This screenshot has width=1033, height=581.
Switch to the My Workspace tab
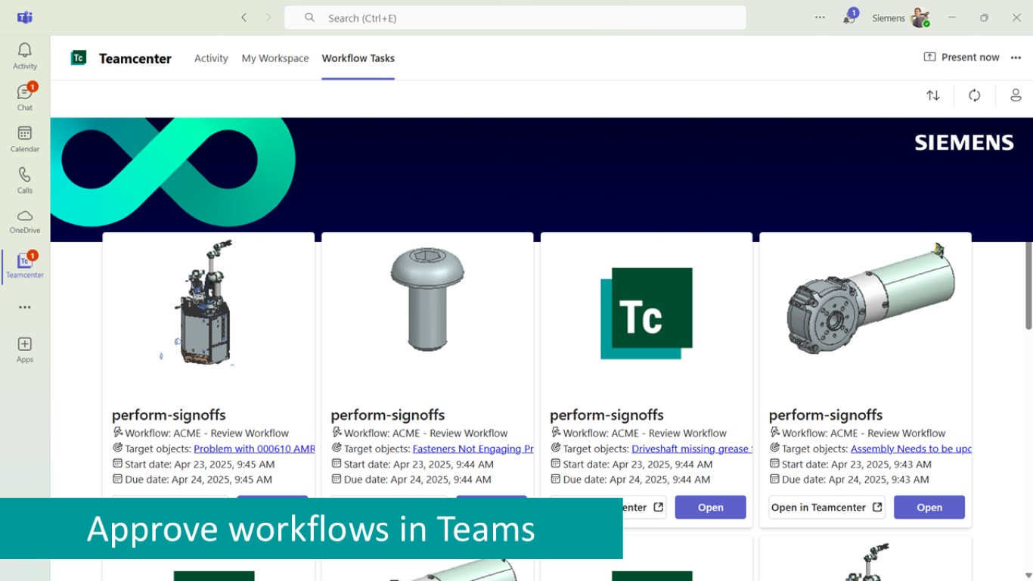coord(275,58)
